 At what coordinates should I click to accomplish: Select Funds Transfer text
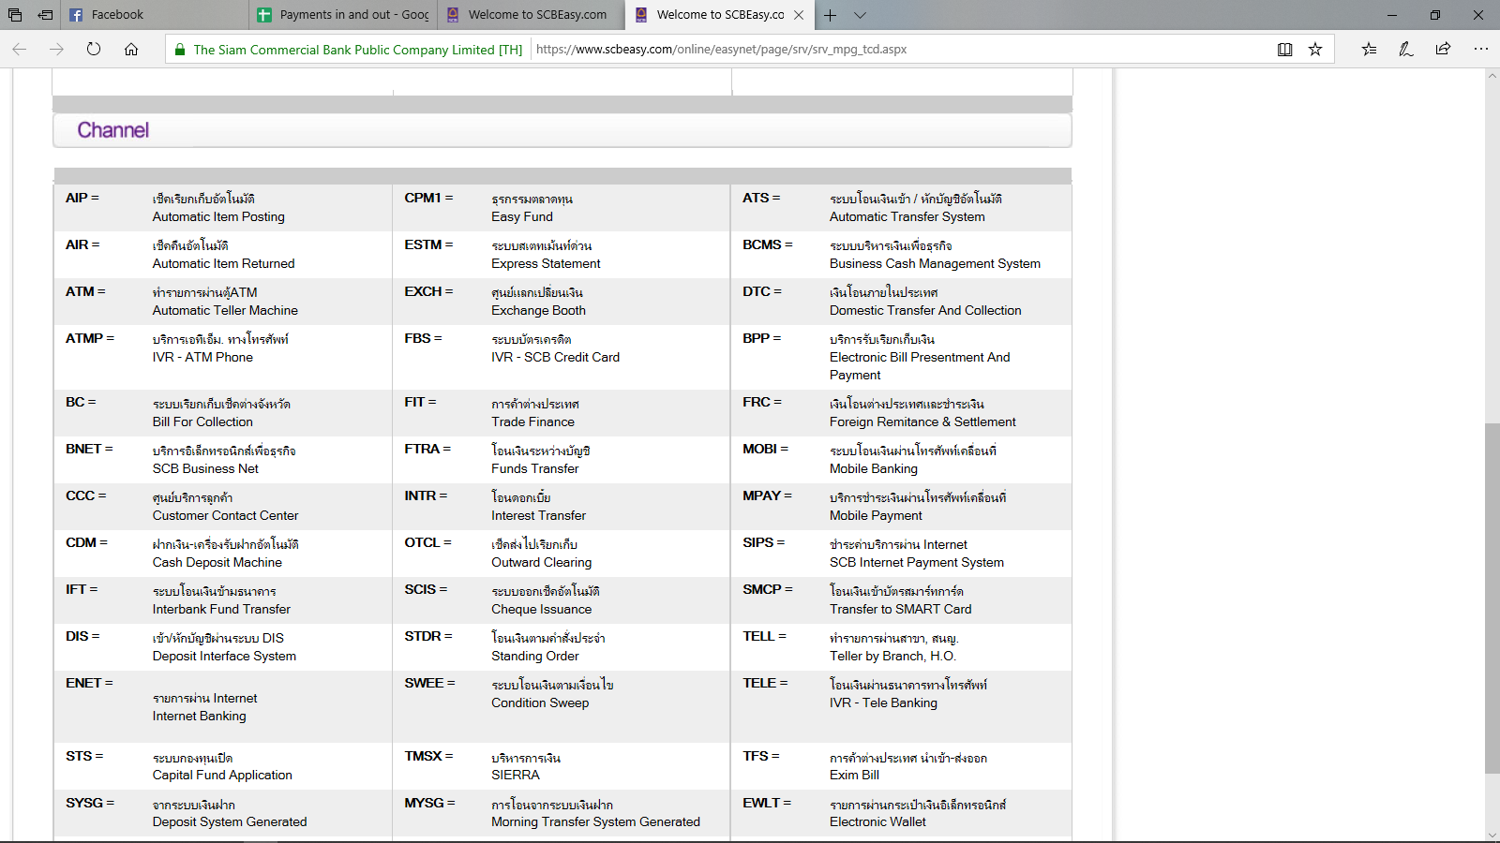click(x=534, y=468)
